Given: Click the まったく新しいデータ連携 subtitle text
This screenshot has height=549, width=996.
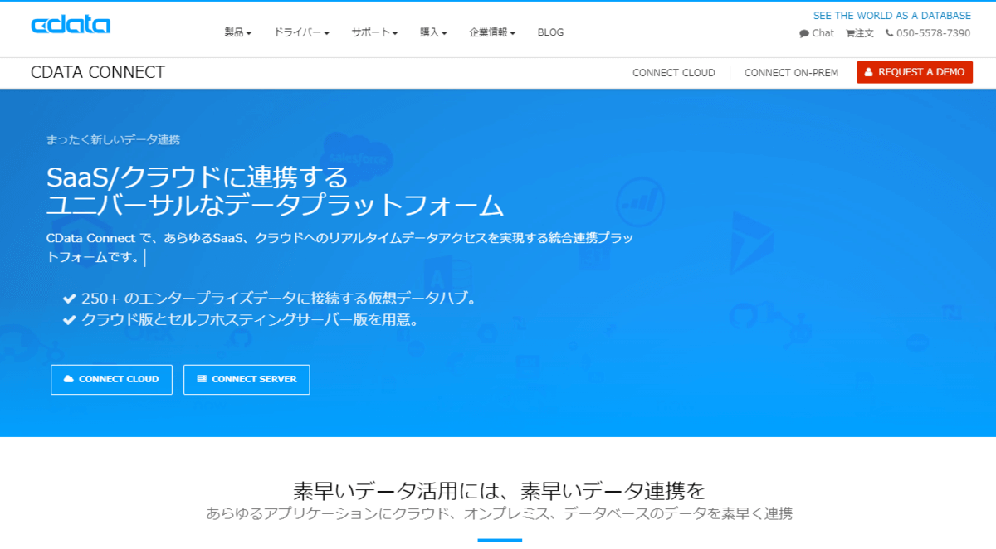Looking at the screenshot, I should (x=114, y=139).
